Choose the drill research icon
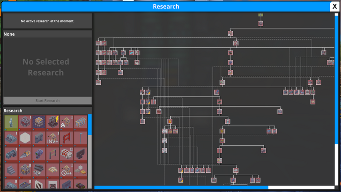 (25, 155)
